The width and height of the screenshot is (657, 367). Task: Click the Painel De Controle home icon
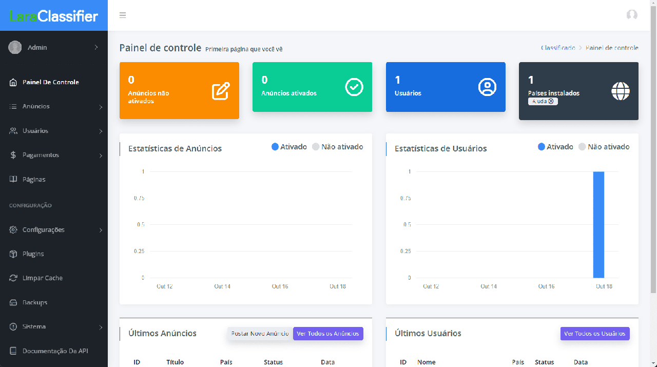[13, 82]
